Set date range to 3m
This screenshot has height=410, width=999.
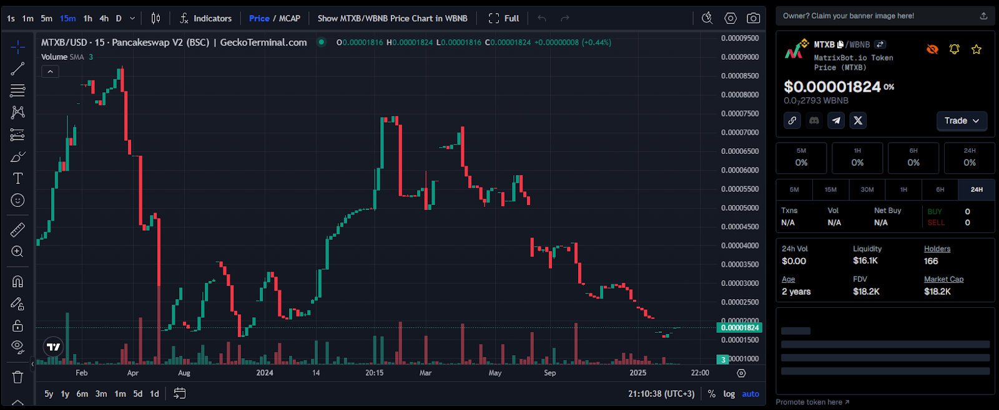pos(101,394)
